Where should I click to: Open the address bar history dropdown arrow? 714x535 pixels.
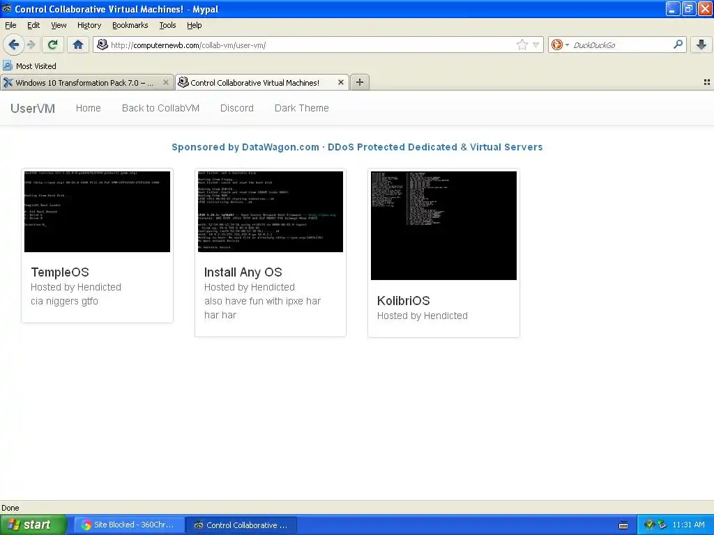click(x=536, y=45)
